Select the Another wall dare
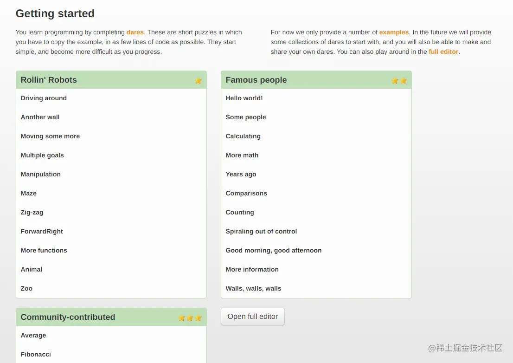The image size is (513, 363). [40, 117]
